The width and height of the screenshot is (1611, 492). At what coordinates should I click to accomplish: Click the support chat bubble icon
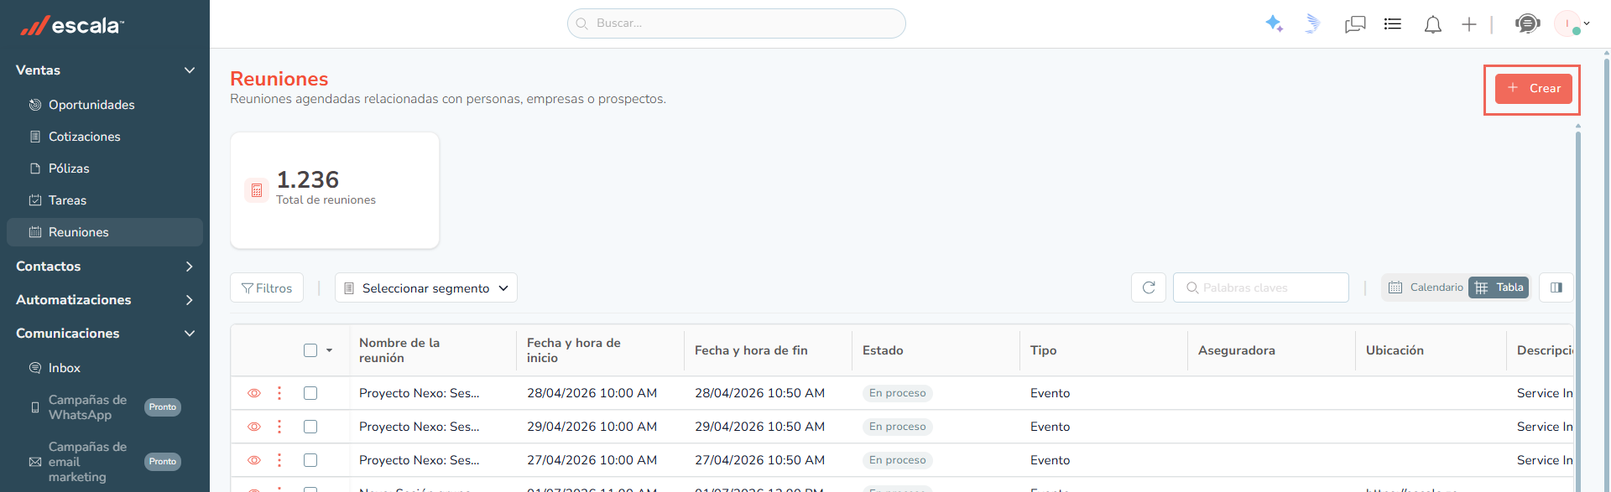pyautogui.click(x=1527, y=23)
